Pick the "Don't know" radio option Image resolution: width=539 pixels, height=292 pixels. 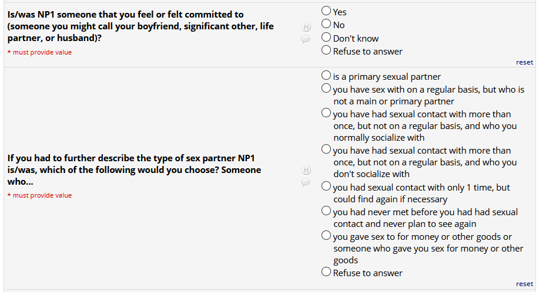point(326,38)
